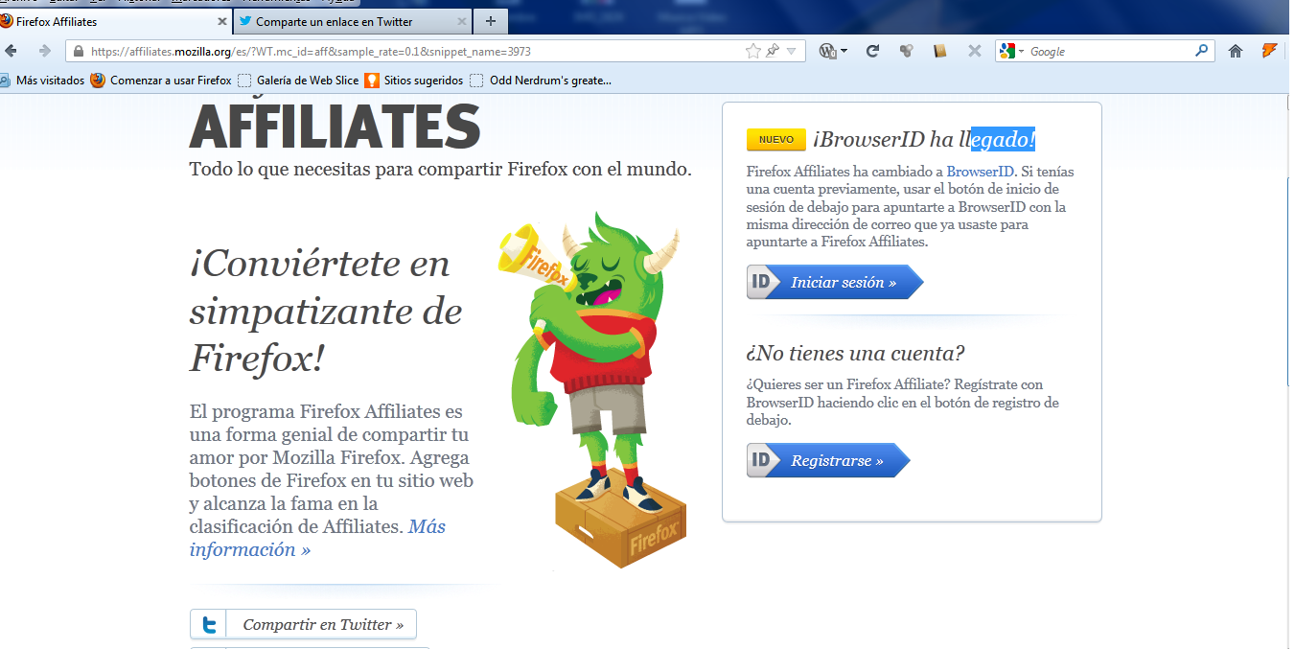The image size is (1295, 649).
Task: Open Comenzar a usar Firefox bookmark
Action: click(161, 81)
